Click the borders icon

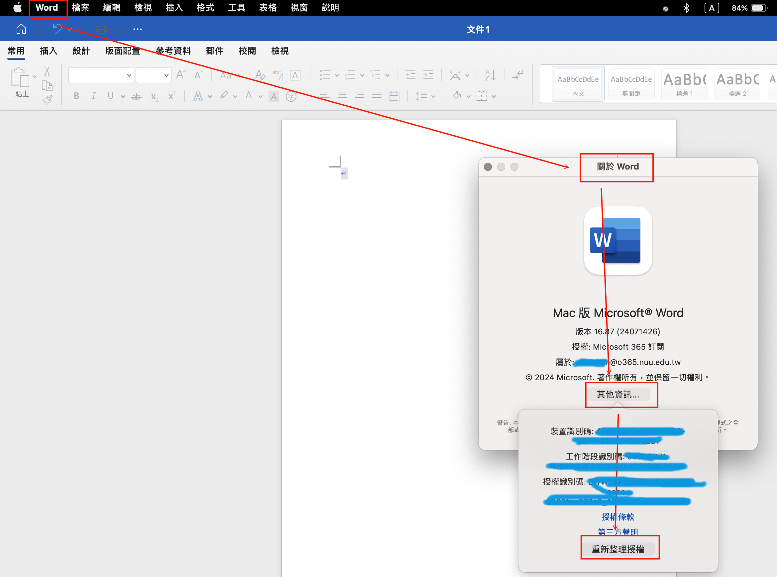click(x=482, y=96)
